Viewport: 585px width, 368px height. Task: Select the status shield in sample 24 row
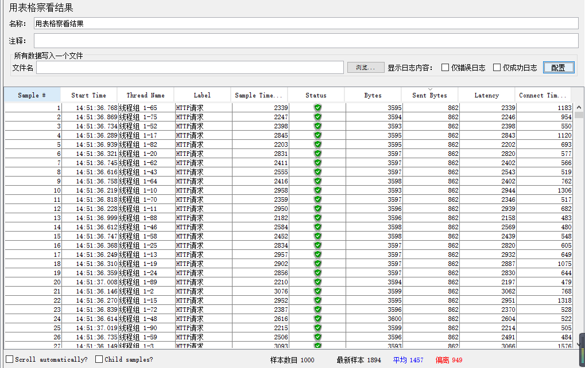coord(317,319)
